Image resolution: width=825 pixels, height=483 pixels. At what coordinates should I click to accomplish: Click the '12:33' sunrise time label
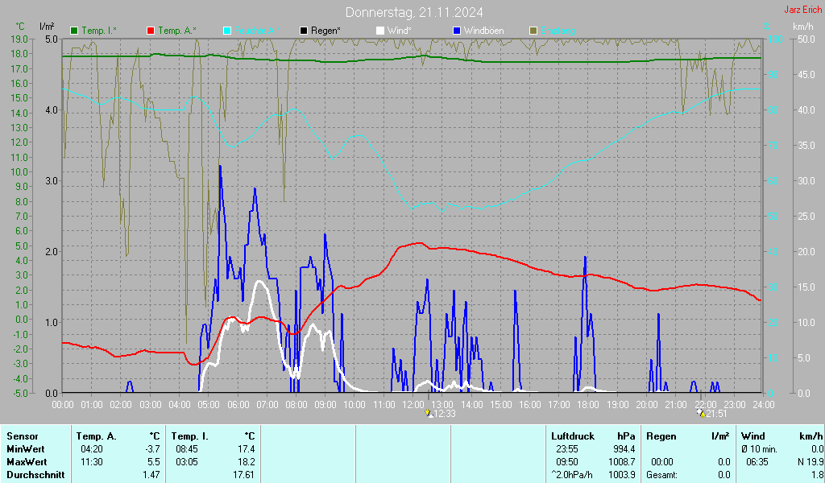point(445,414)
